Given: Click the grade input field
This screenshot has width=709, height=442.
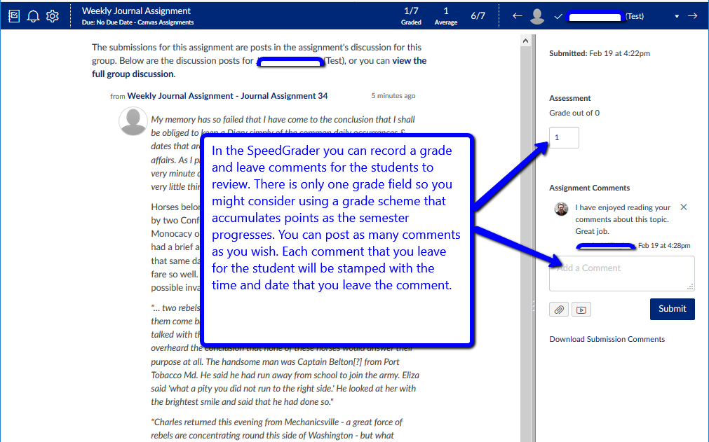Looking at the screenshot, I should click(564, 138).
